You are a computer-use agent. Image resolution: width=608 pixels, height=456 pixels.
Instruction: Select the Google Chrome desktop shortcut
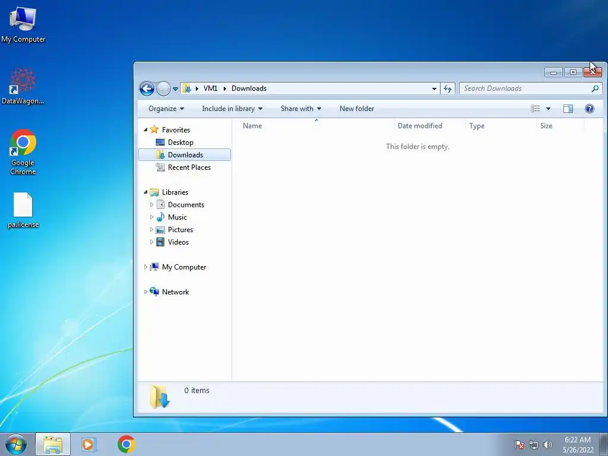pyautogui.click(x=23, y=152)
